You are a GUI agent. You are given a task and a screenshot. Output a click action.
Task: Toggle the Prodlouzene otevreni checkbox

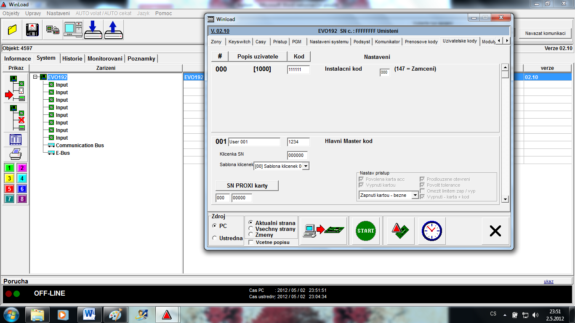tap(422, 179)
